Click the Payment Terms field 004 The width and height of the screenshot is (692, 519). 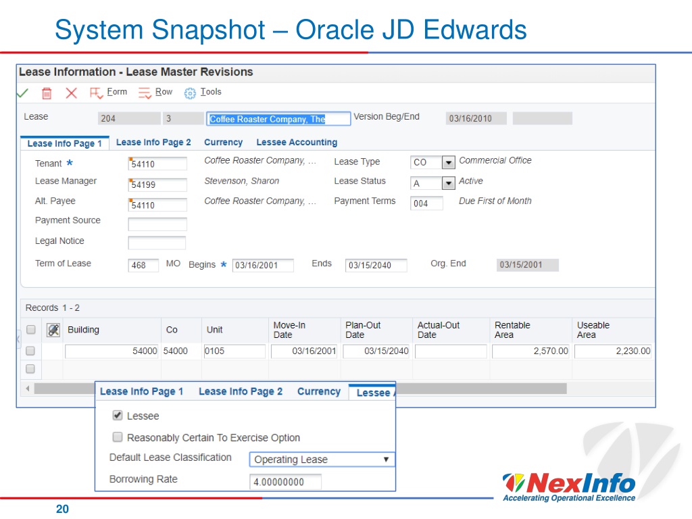coord(427,203)
